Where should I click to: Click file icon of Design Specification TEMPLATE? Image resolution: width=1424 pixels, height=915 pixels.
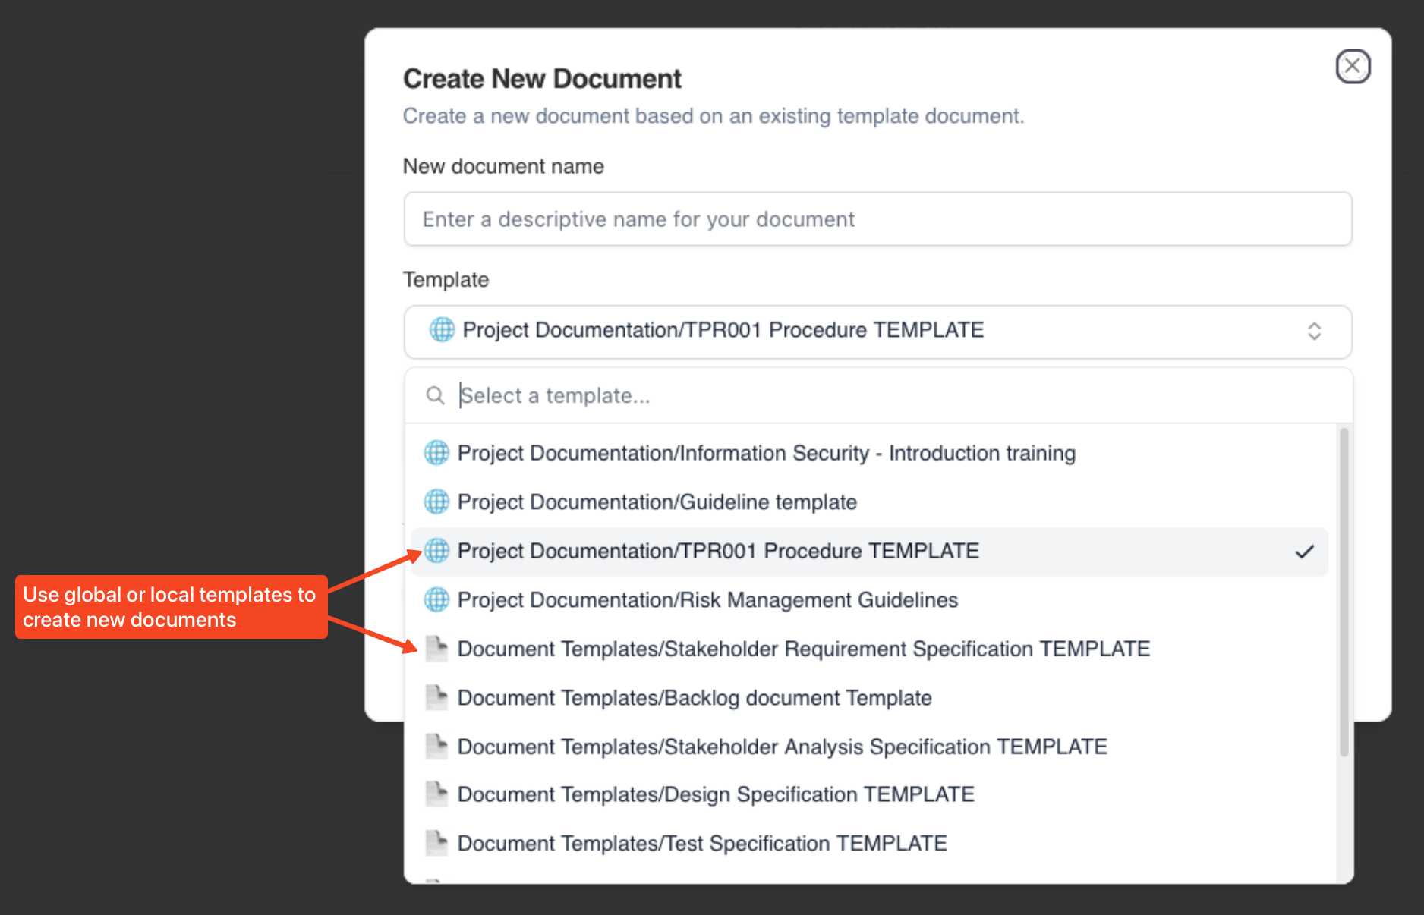436,794
